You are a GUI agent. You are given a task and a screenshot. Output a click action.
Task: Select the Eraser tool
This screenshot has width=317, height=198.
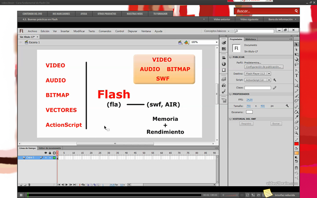pyautogui.click(x=296, y=122)
